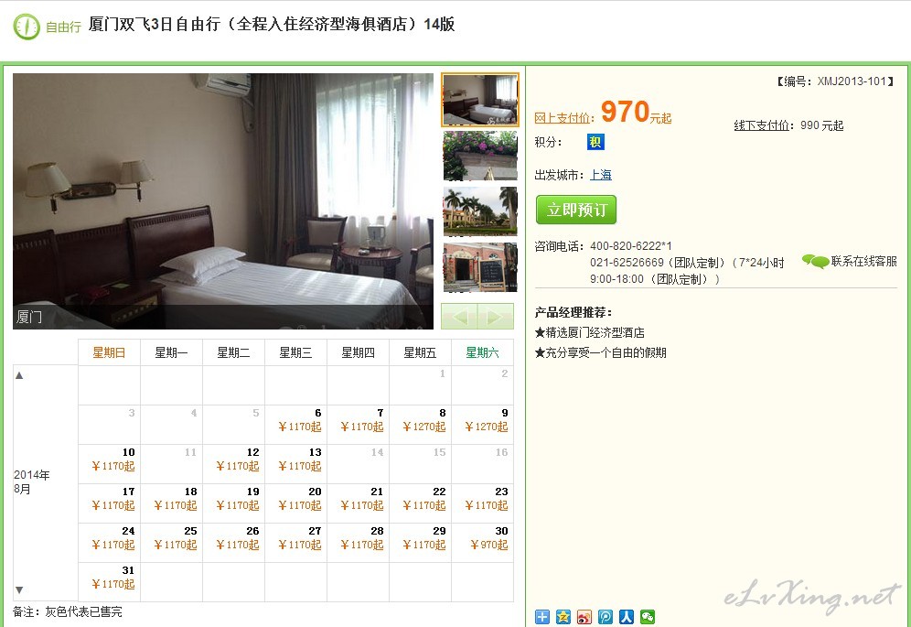Go to previous photo thumbnails arrow
911x627 pixels.
tap(459, 317)
